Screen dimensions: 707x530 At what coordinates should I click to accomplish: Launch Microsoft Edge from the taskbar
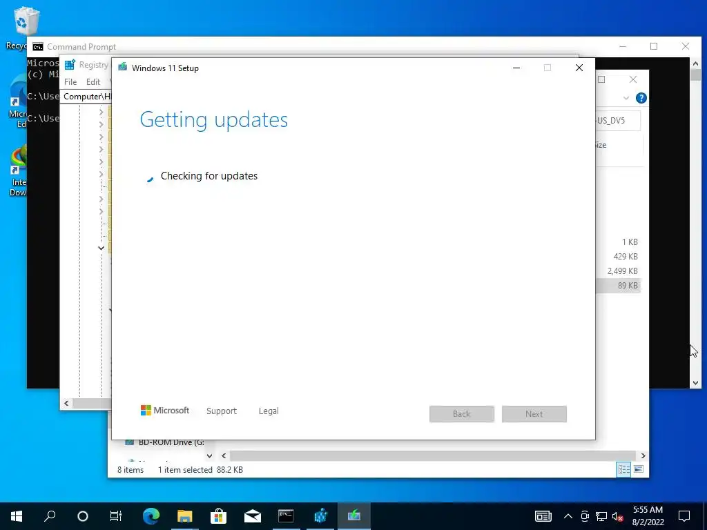click(x=151, y=516)
